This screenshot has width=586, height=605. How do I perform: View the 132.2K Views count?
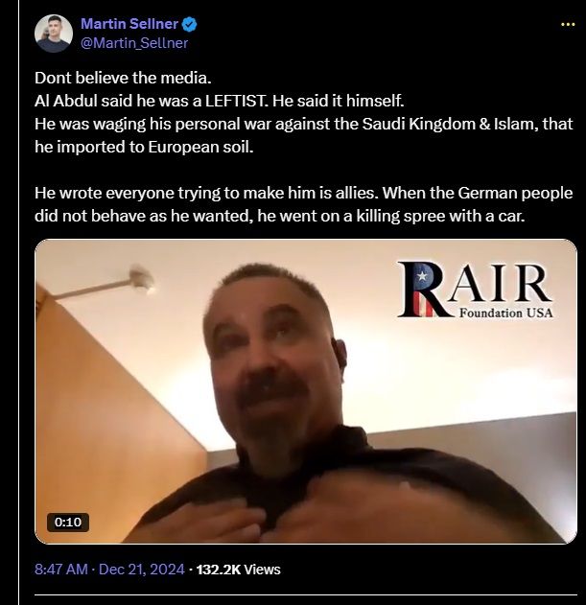tap(238, 570)
